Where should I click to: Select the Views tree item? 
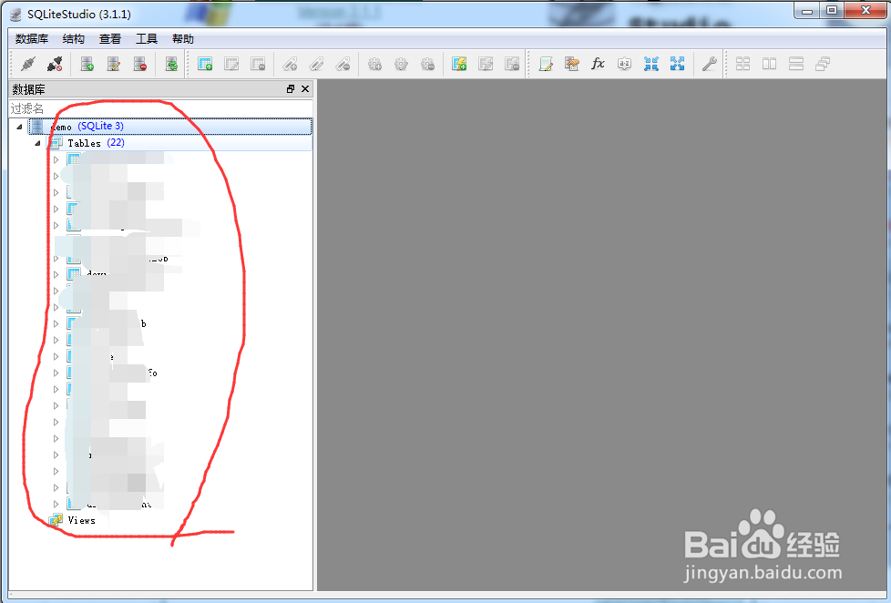81,520
